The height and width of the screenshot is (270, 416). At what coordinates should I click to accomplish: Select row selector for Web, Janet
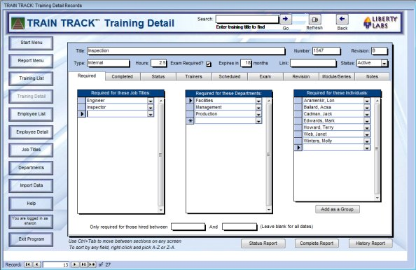pos(298,134)
